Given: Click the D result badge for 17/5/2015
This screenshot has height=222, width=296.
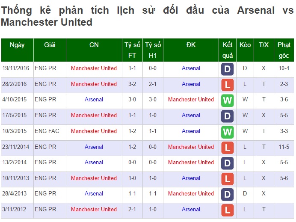Looking at the screenshot, I should point(227,116).
